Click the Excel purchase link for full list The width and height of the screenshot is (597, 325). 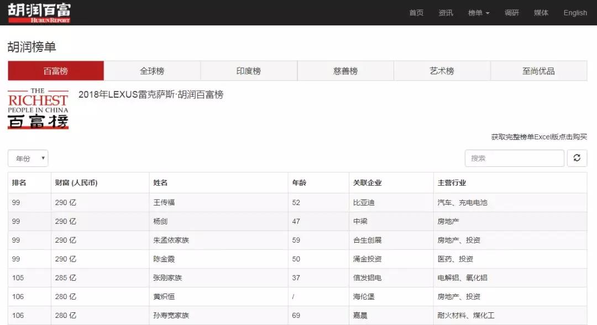point(539,137)
